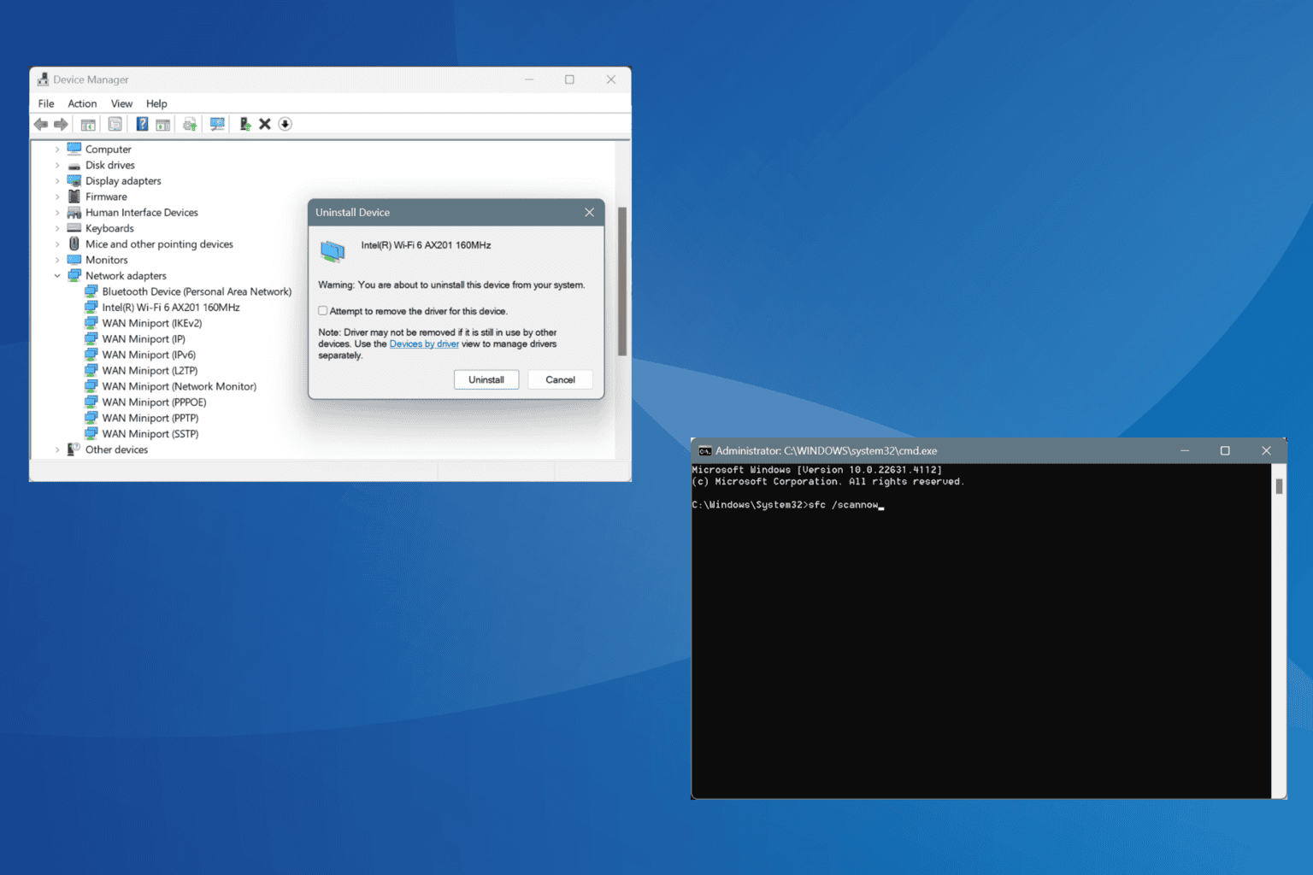Click the Scan for hardware changes monitor icon
Viewport: 1313px width, 875px height.
pos(217,124)
